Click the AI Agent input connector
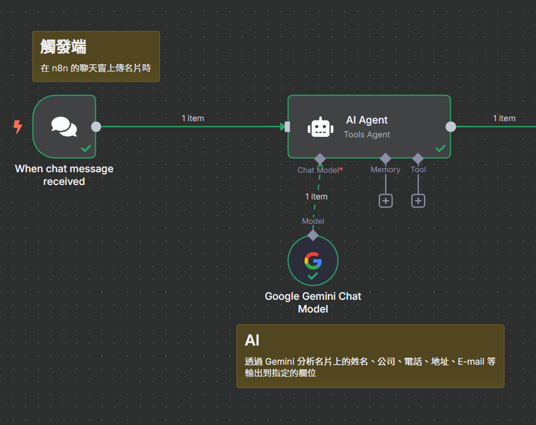Screen dimensions: 536x425 coord(288,127)
